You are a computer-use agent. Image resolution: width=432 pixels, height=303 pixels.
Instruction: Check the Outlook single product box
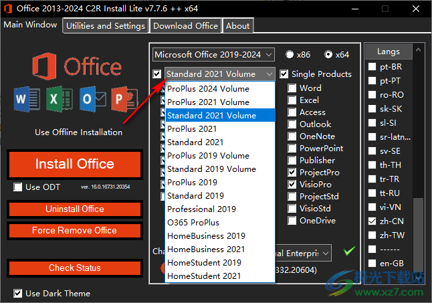click(292, 124)
